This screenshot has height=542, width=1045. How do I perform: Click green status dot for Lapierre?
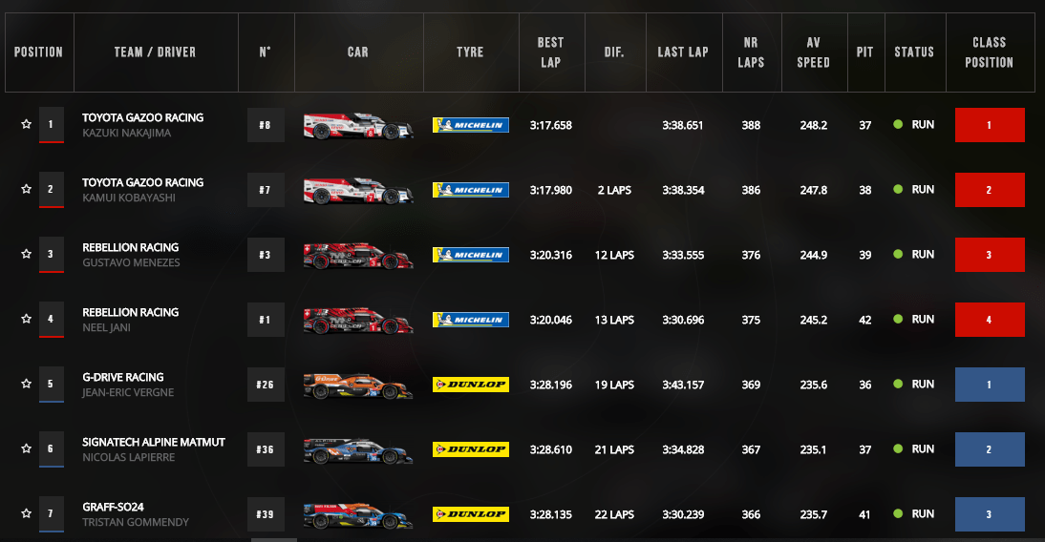point(898,448)
